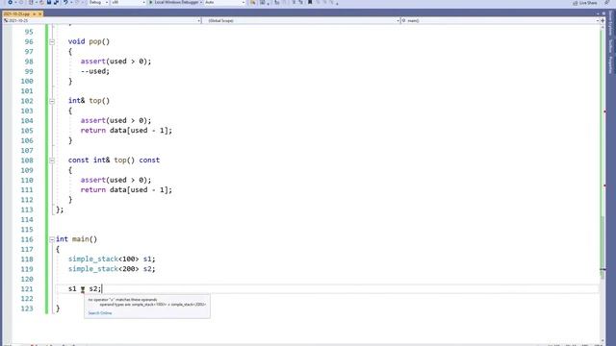This screenshot has width=616, height=346.
Task: Click 'simple_stack<200> s2;' on line 119
Action: (112, 269)
